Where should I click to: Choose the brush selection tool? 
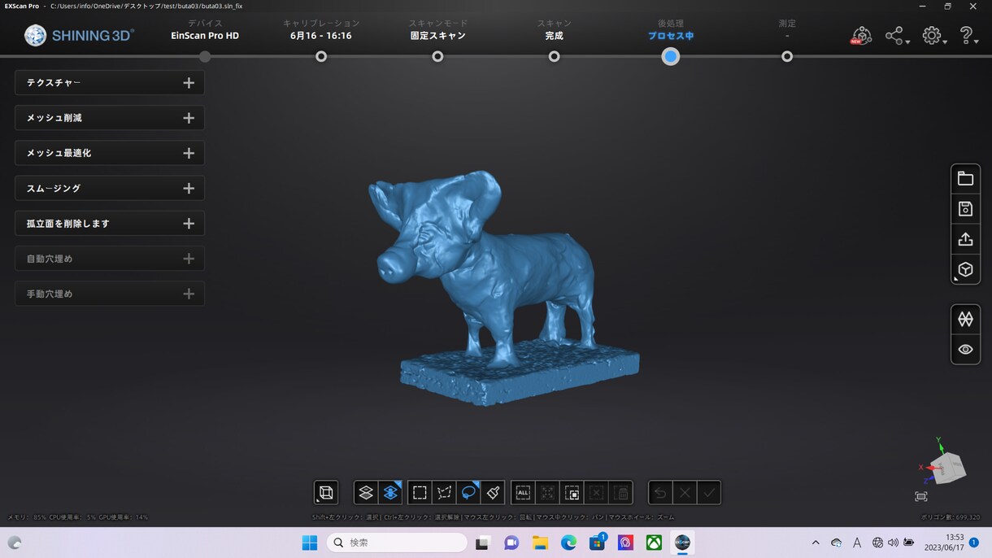tap(493, 492)
